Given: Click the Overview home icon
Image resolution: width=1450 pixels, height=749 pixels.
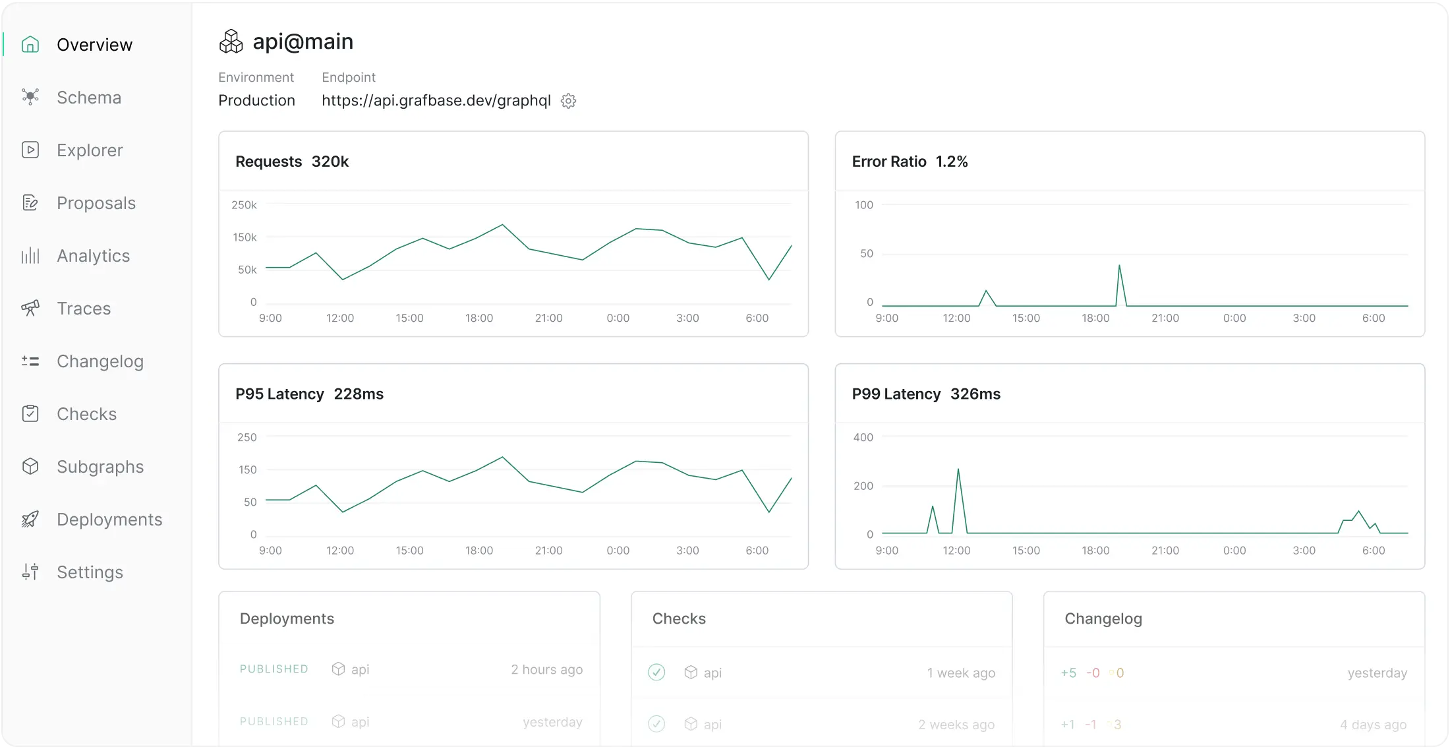Looking at the screenshot, I should pyautogui.click(x=30, y=44).
